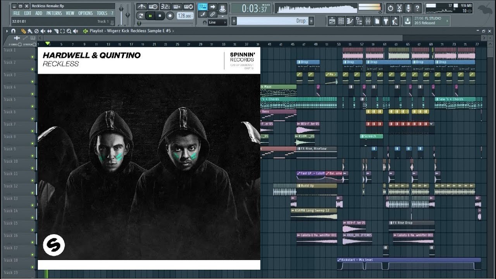
Task: Open the Line snap dropdown
Action: click(x=217, y=22)
